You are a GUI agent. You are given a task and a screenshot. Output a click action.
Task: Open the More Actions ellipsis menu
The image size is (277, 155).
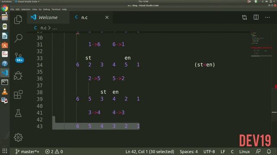[267, 17]
